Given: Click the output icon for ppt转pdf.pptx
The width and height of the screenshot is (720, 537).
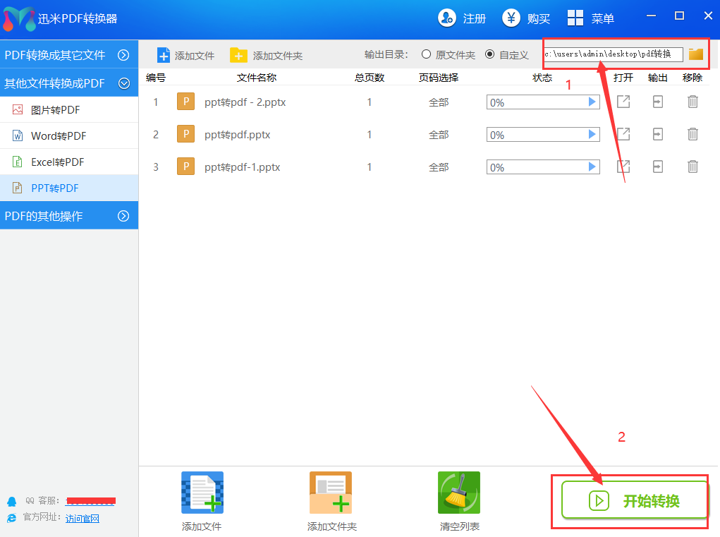Looking at the screenshot, I should pos(657,134).
